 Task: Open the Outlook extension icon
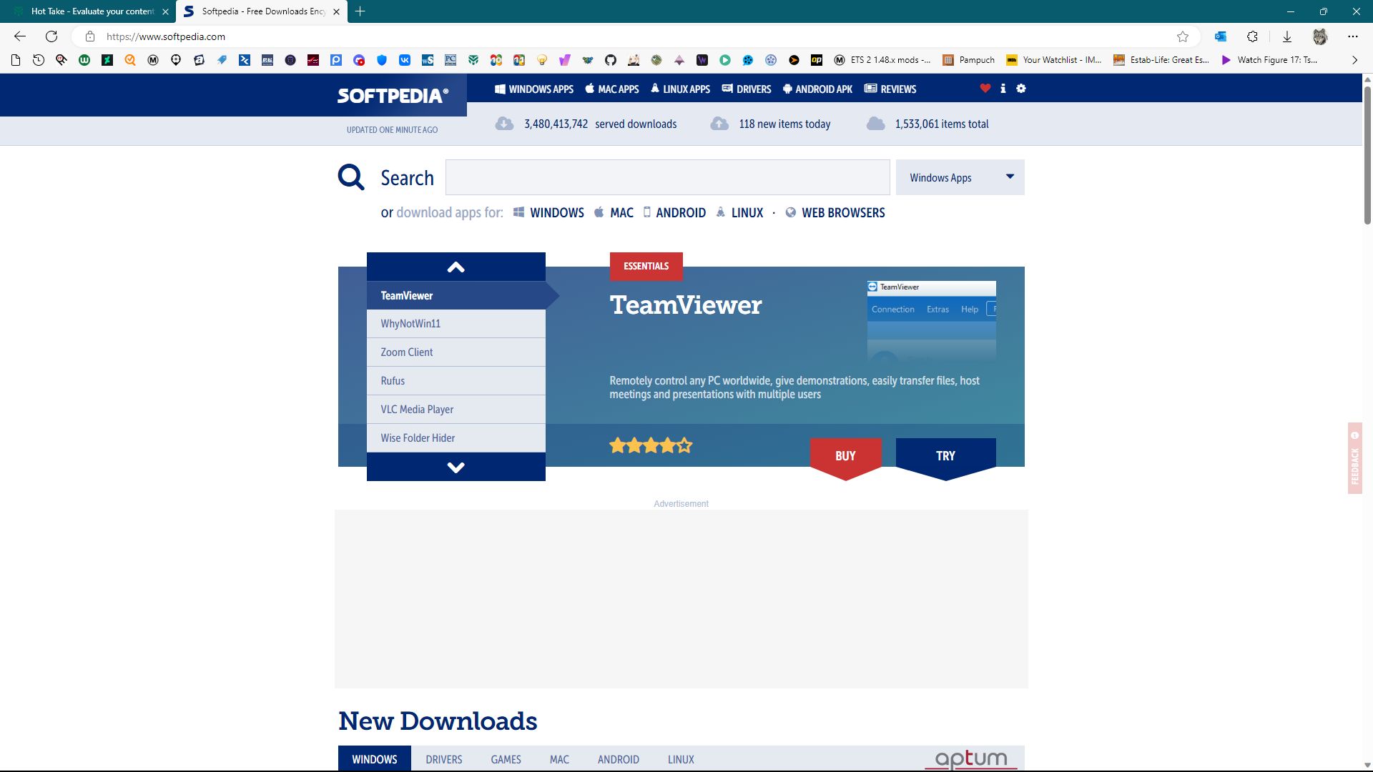point(1221,36)
